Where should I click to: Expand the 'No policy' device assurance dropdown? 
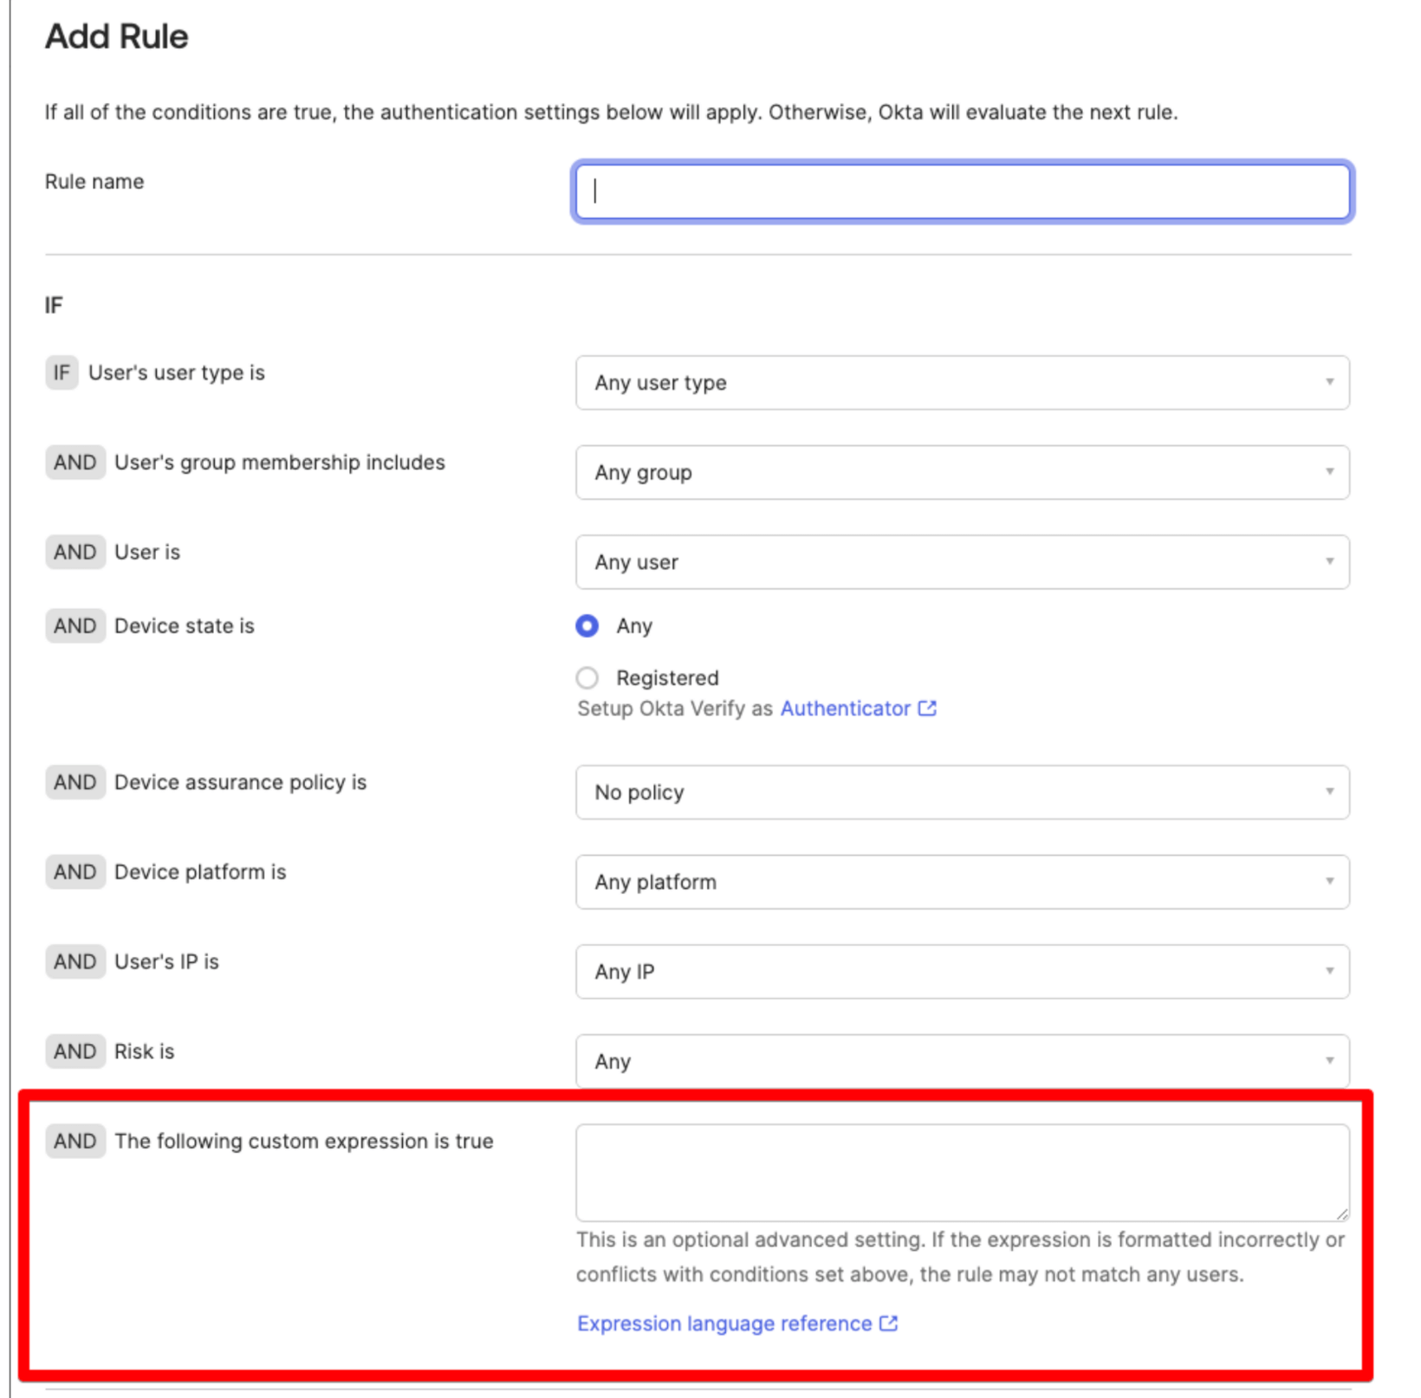click(962, 793)
